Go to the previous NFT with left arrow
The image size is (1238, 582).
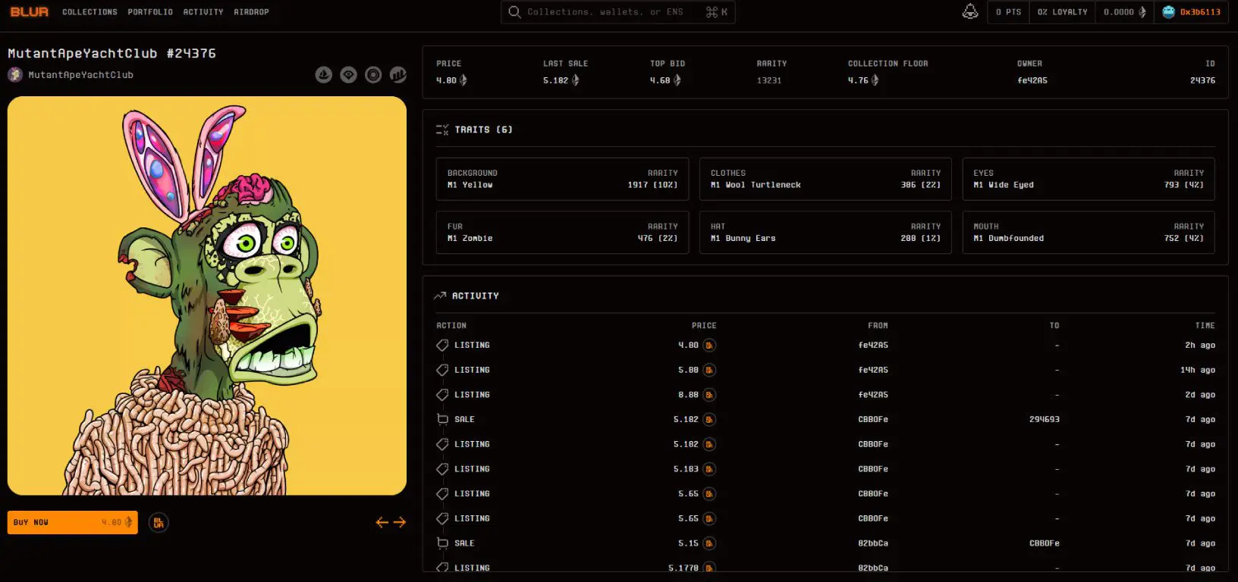pos(382,522)
